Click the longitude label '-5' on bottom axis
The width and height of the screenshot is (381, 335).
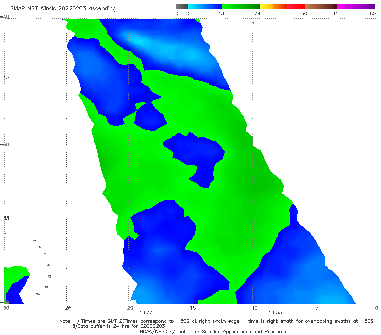pos(315,308)
